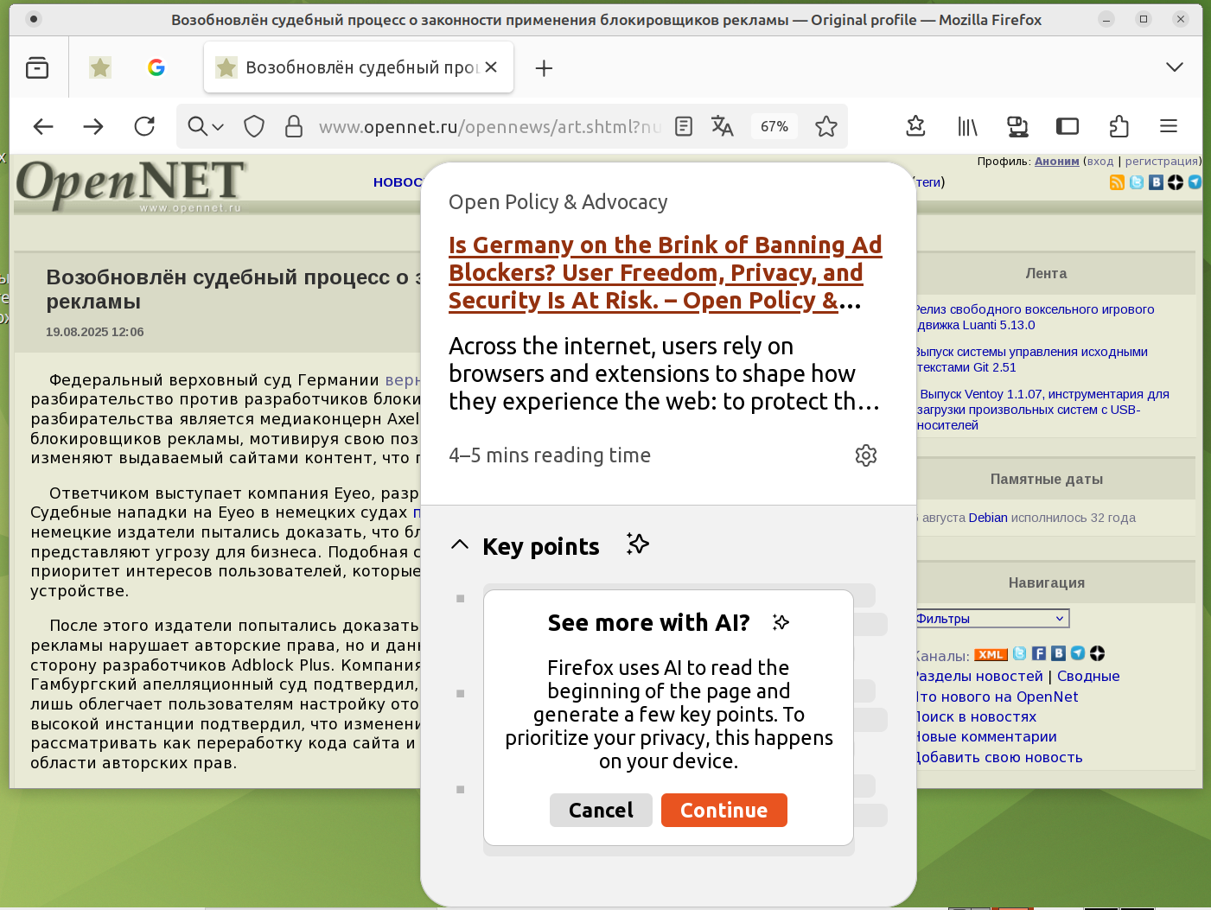Open the Library history icon
1211x910 pixels.
click(x=967, y=127)
